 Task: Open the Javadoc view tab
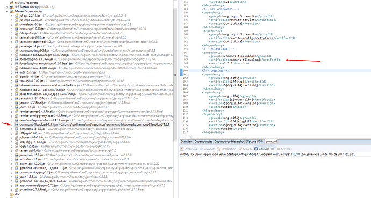click(207, 149)
